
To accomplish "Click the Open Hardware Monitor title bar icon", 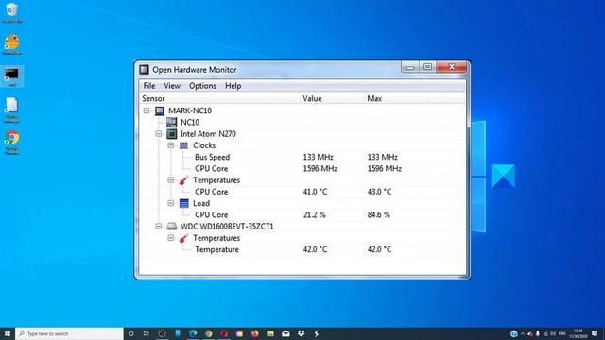I will 144,69.
